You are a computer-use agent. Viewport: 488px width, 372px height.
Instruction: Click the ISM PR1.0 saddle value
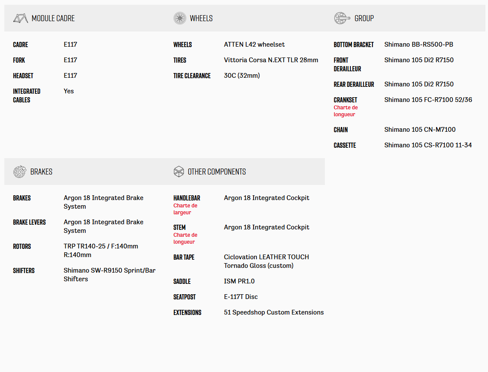point(239,281)
